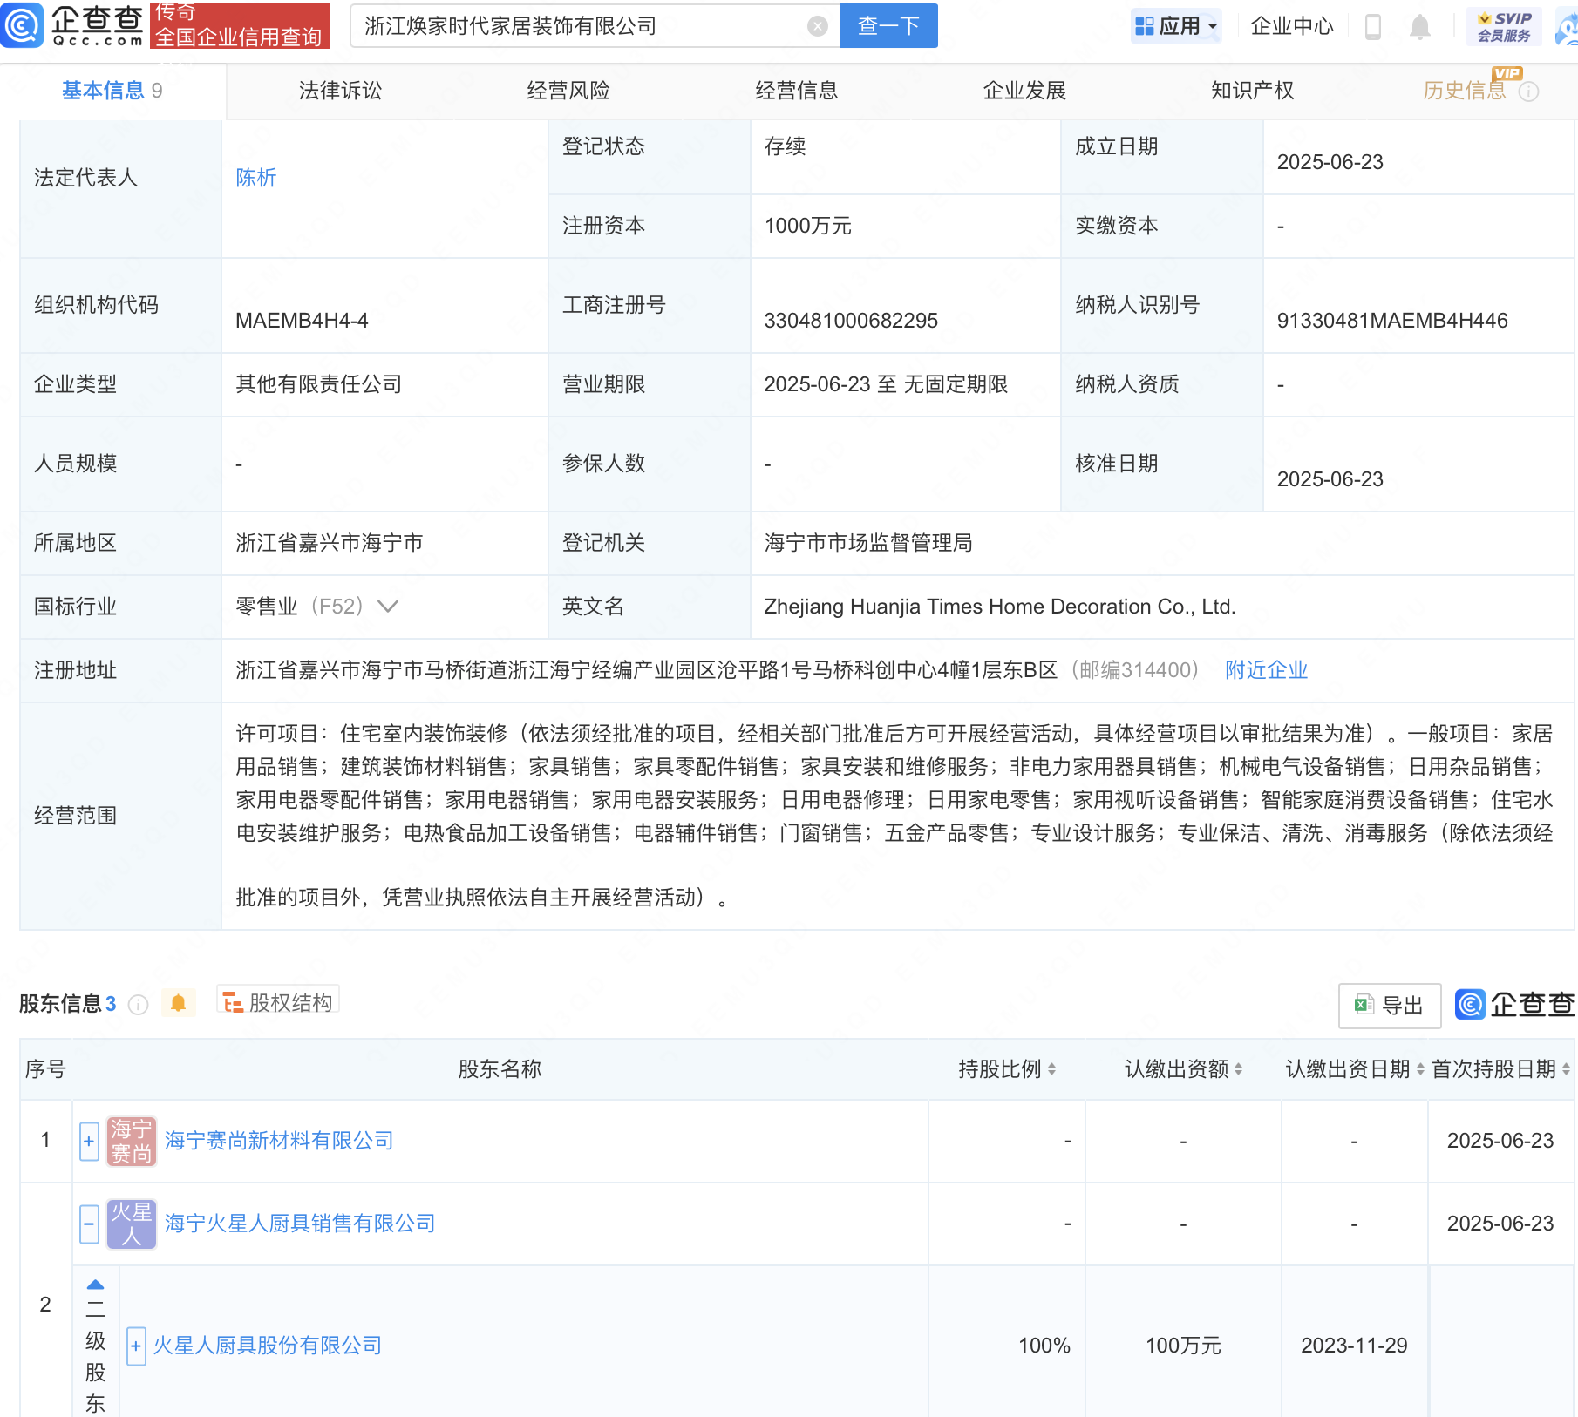The width and height of the screenshot is (1578, 1417).
Task: Select English name Zhejiang Huanjia Times text
Action: tap(1000, 607)
